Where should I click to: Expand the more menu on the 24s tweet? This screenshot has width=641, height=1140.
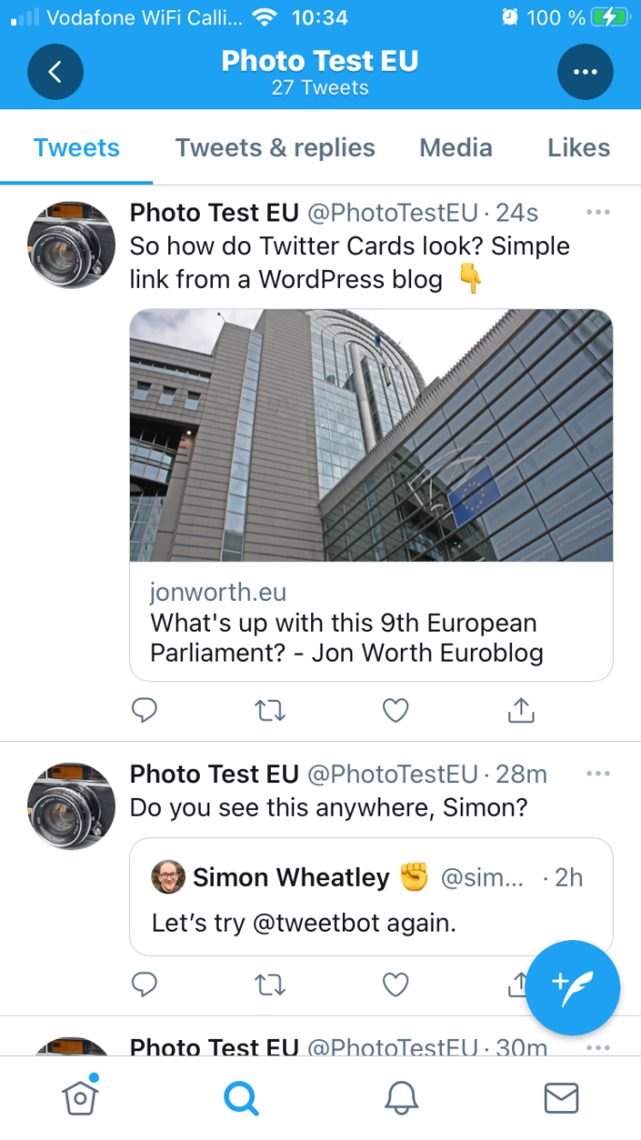tap(598, 213)
